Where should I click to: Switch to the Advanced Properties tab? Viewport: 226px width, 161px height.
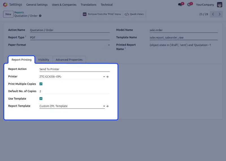tap(69, 59)
